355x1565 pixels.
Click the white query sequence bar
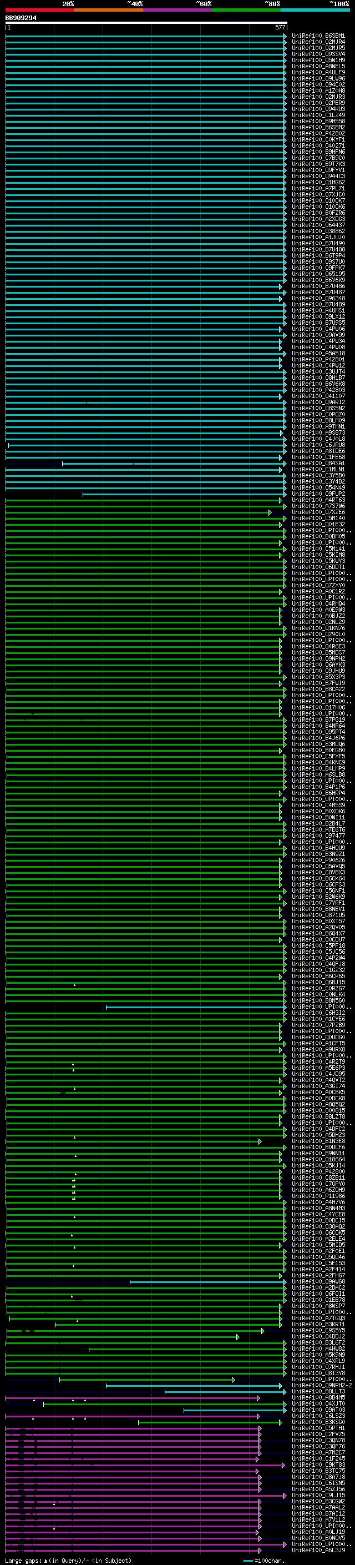[x=146, y=22]
